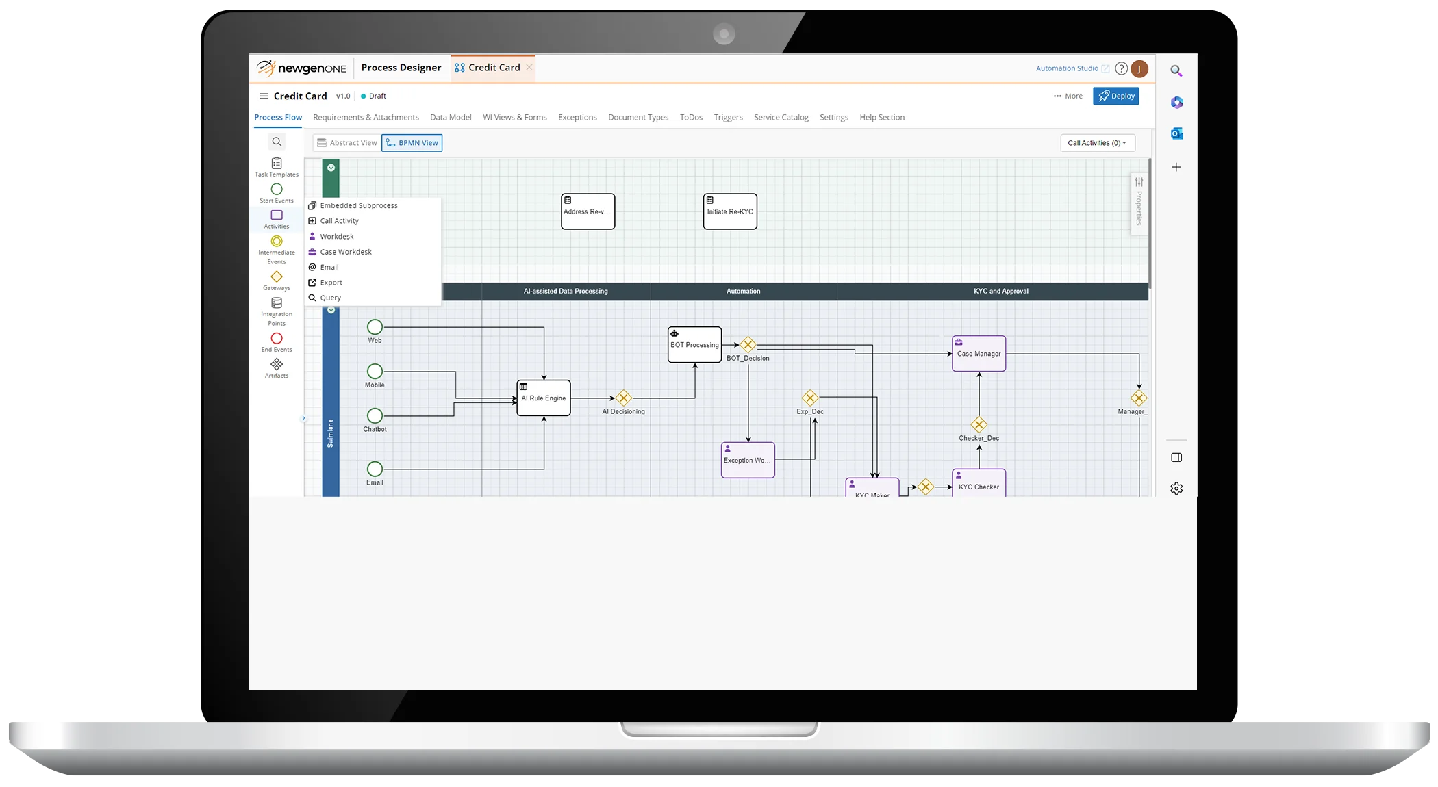1438x787 pixels.
Task: Click the palette search magnifier icon
Action: [x=277, y=142]
